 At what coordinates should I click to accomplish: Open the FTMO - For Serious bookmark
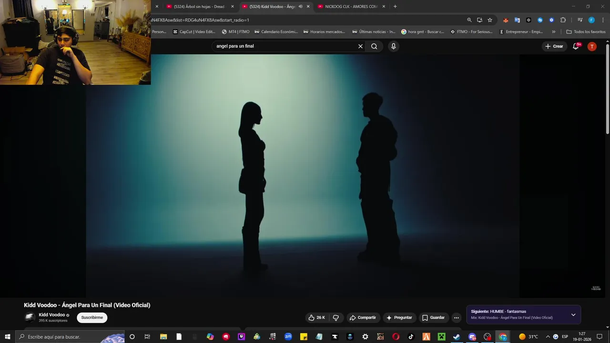tap(472, 32)
